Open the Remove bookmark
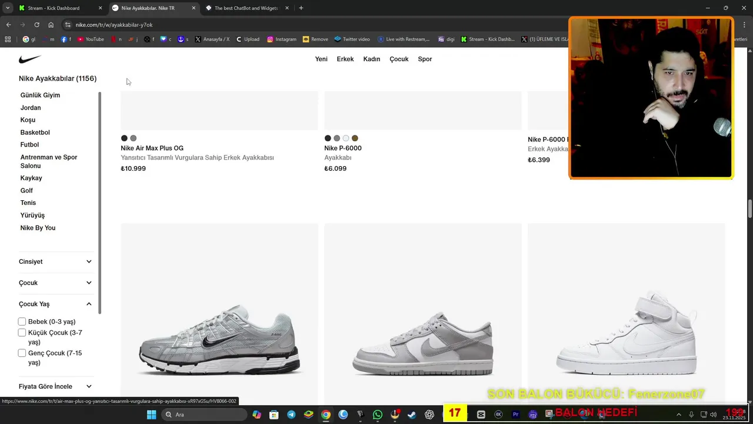Image resolution: width=753 pixels, height=424 pixels. 315,39
